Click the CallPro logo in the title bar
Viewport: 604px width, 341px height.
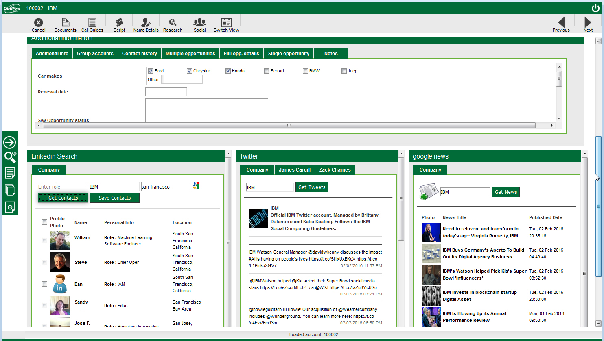point(12,8)
